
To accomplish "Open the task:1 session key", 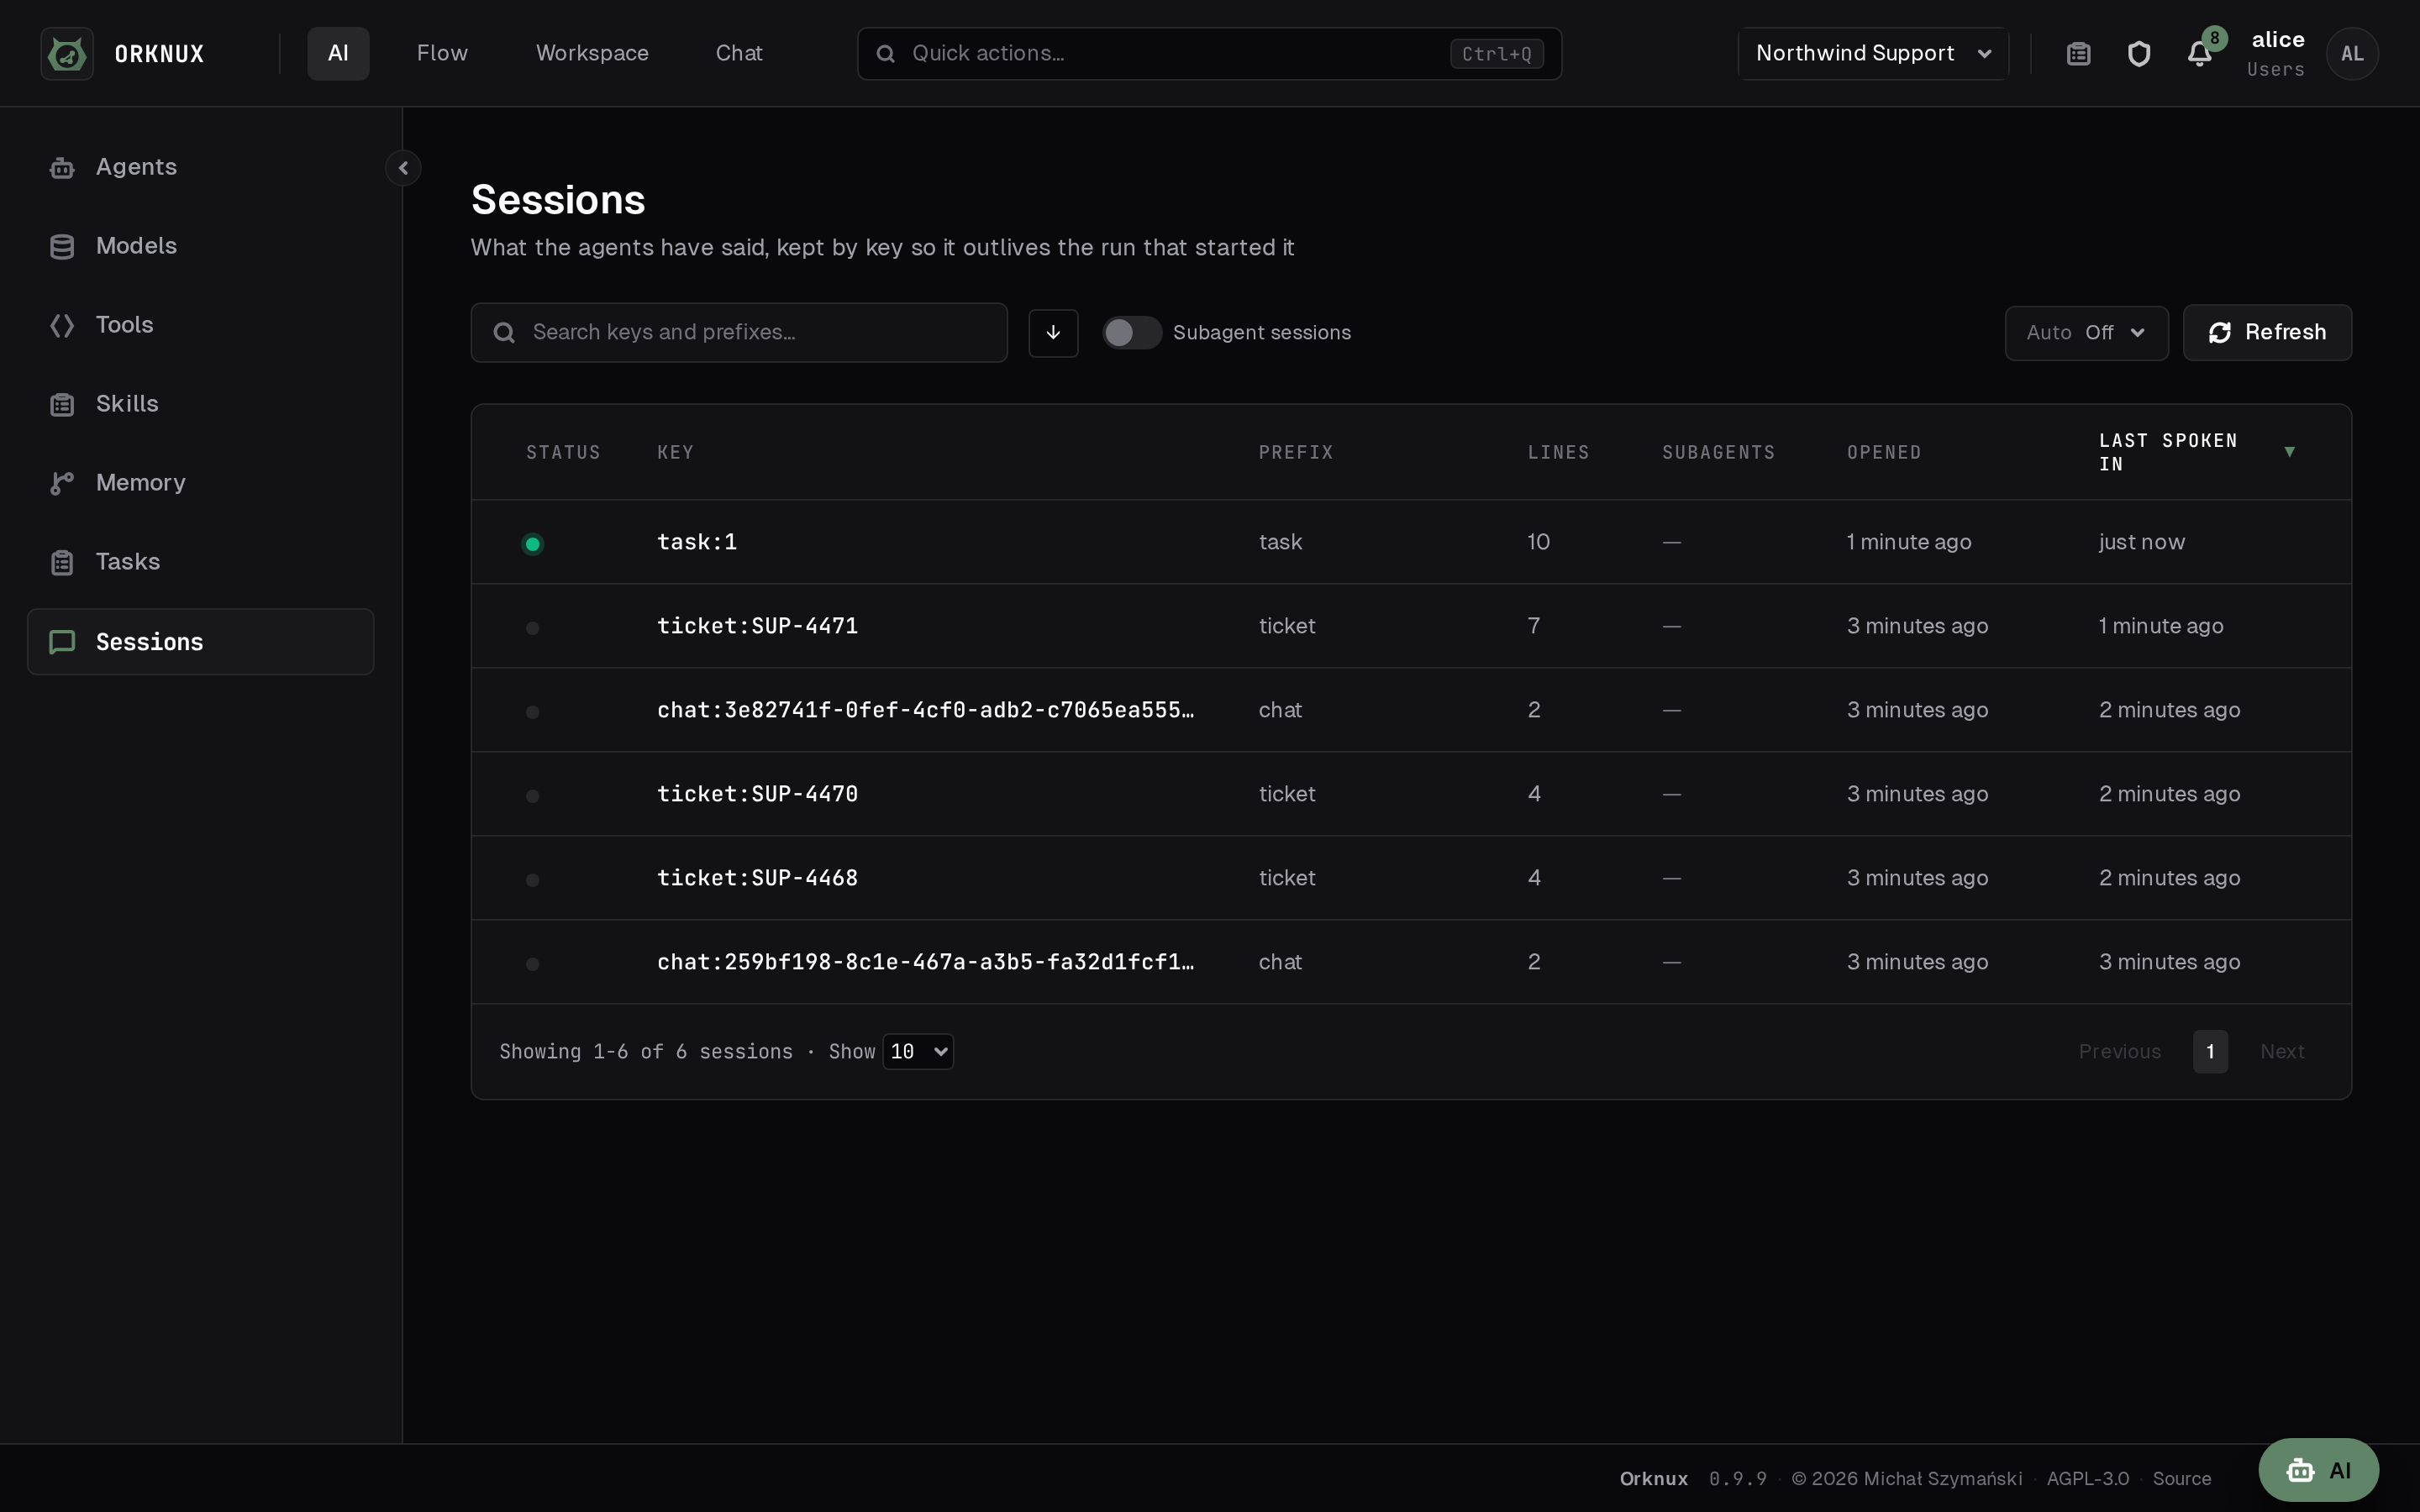I will pos(697,542).
